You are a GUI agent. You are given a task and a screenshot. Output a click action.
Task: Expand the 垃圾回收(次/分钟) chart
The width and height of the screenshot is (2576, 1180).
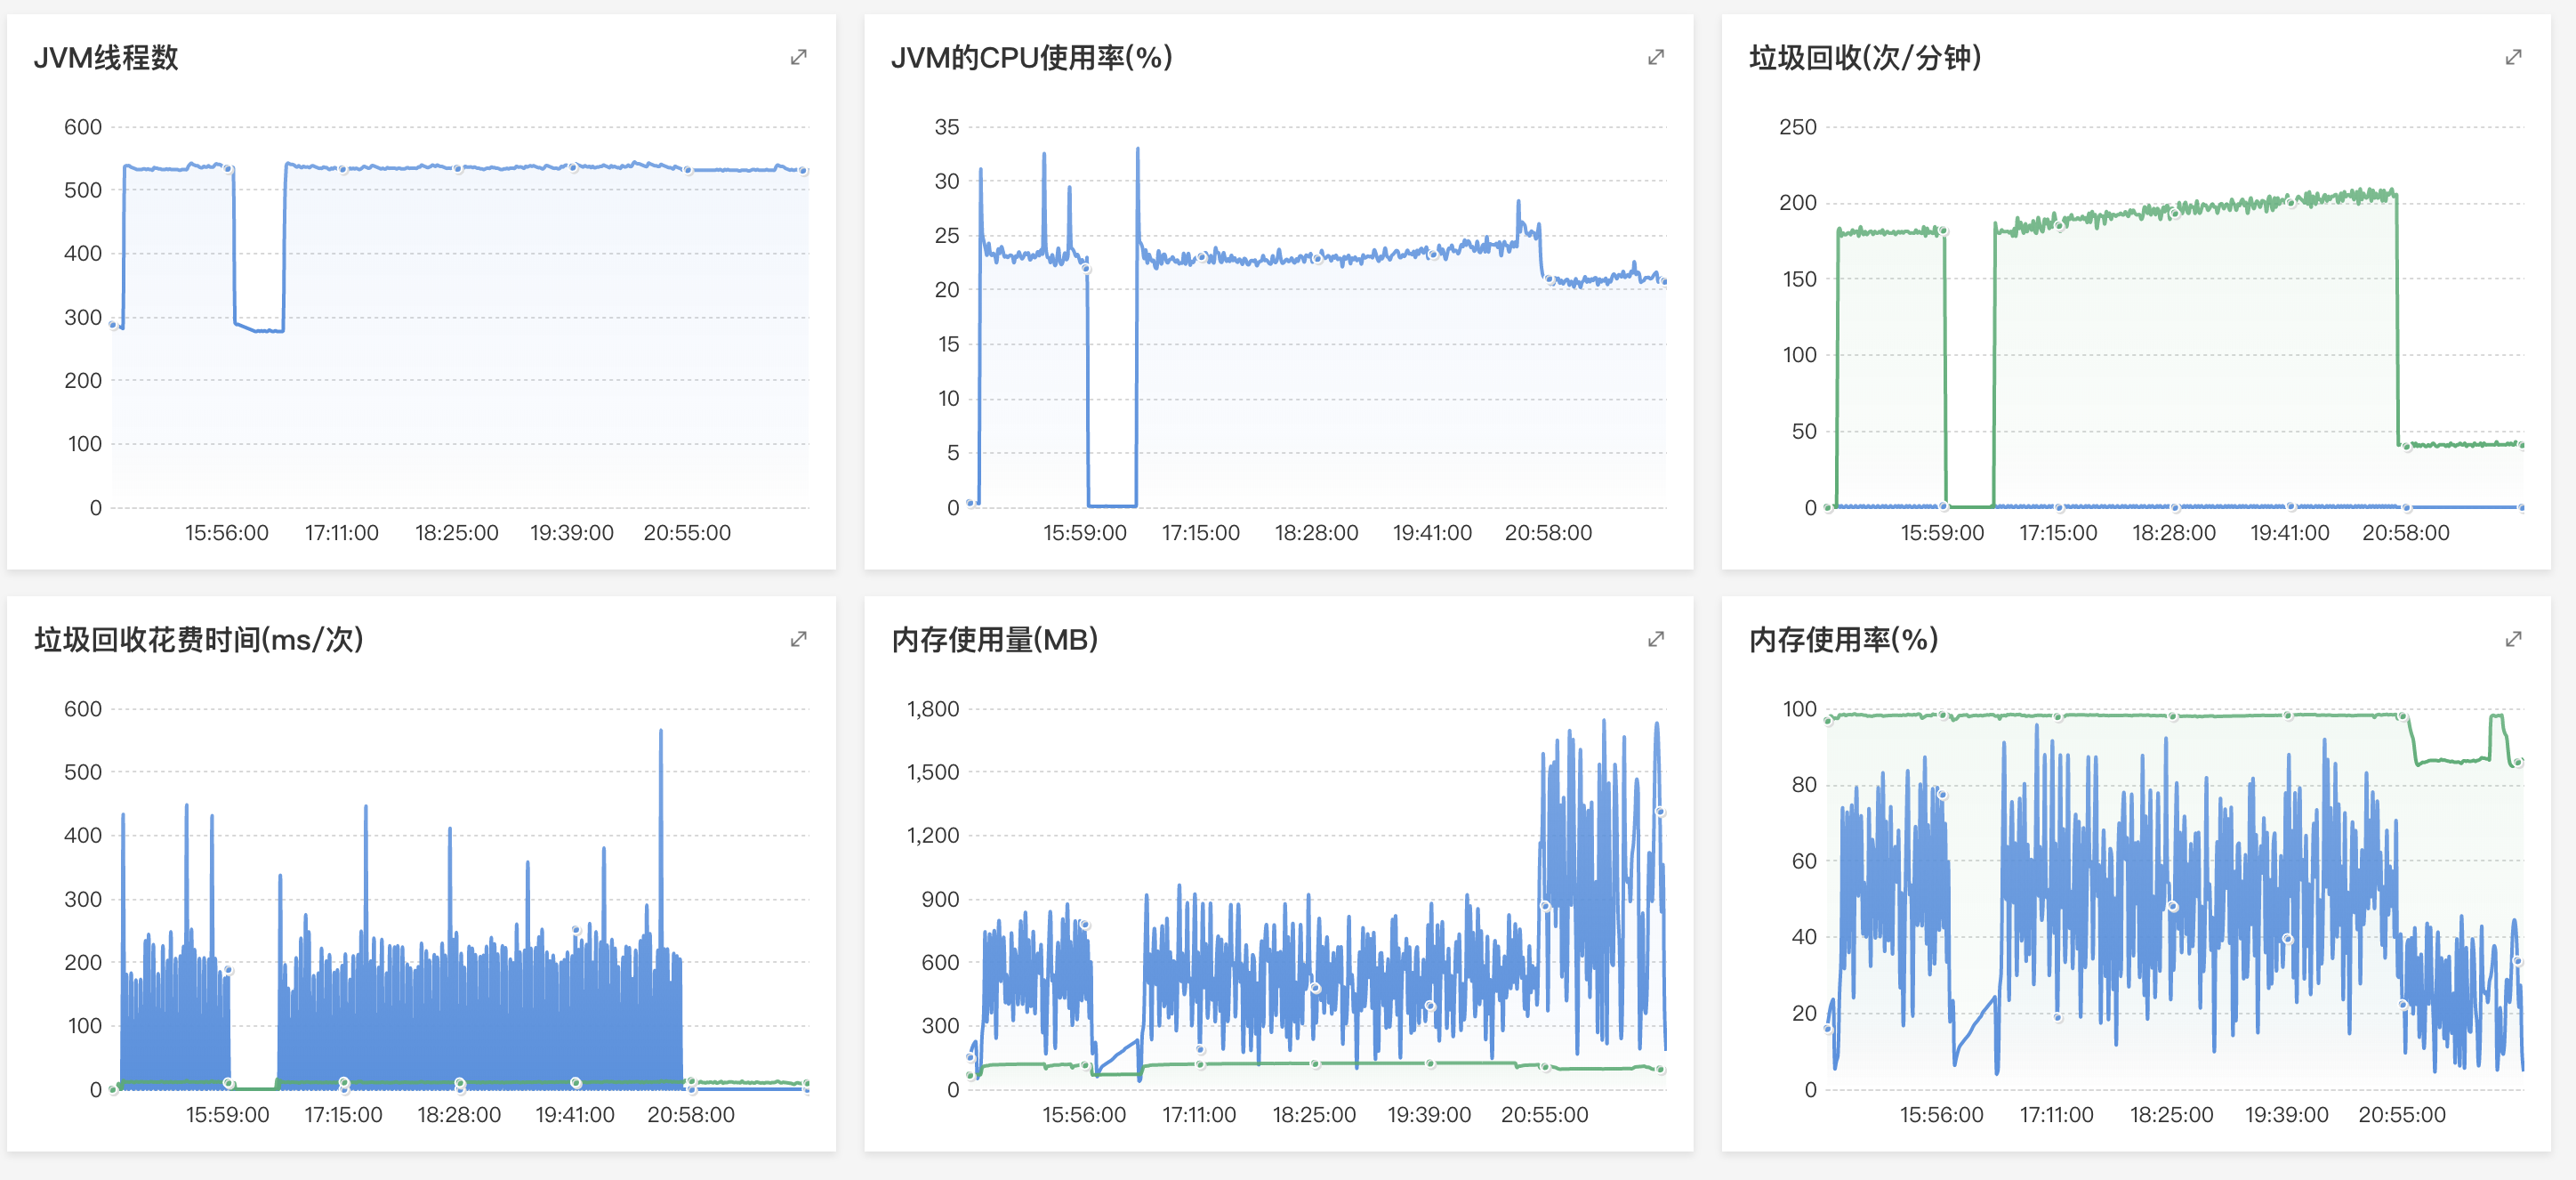[2513, 57]
